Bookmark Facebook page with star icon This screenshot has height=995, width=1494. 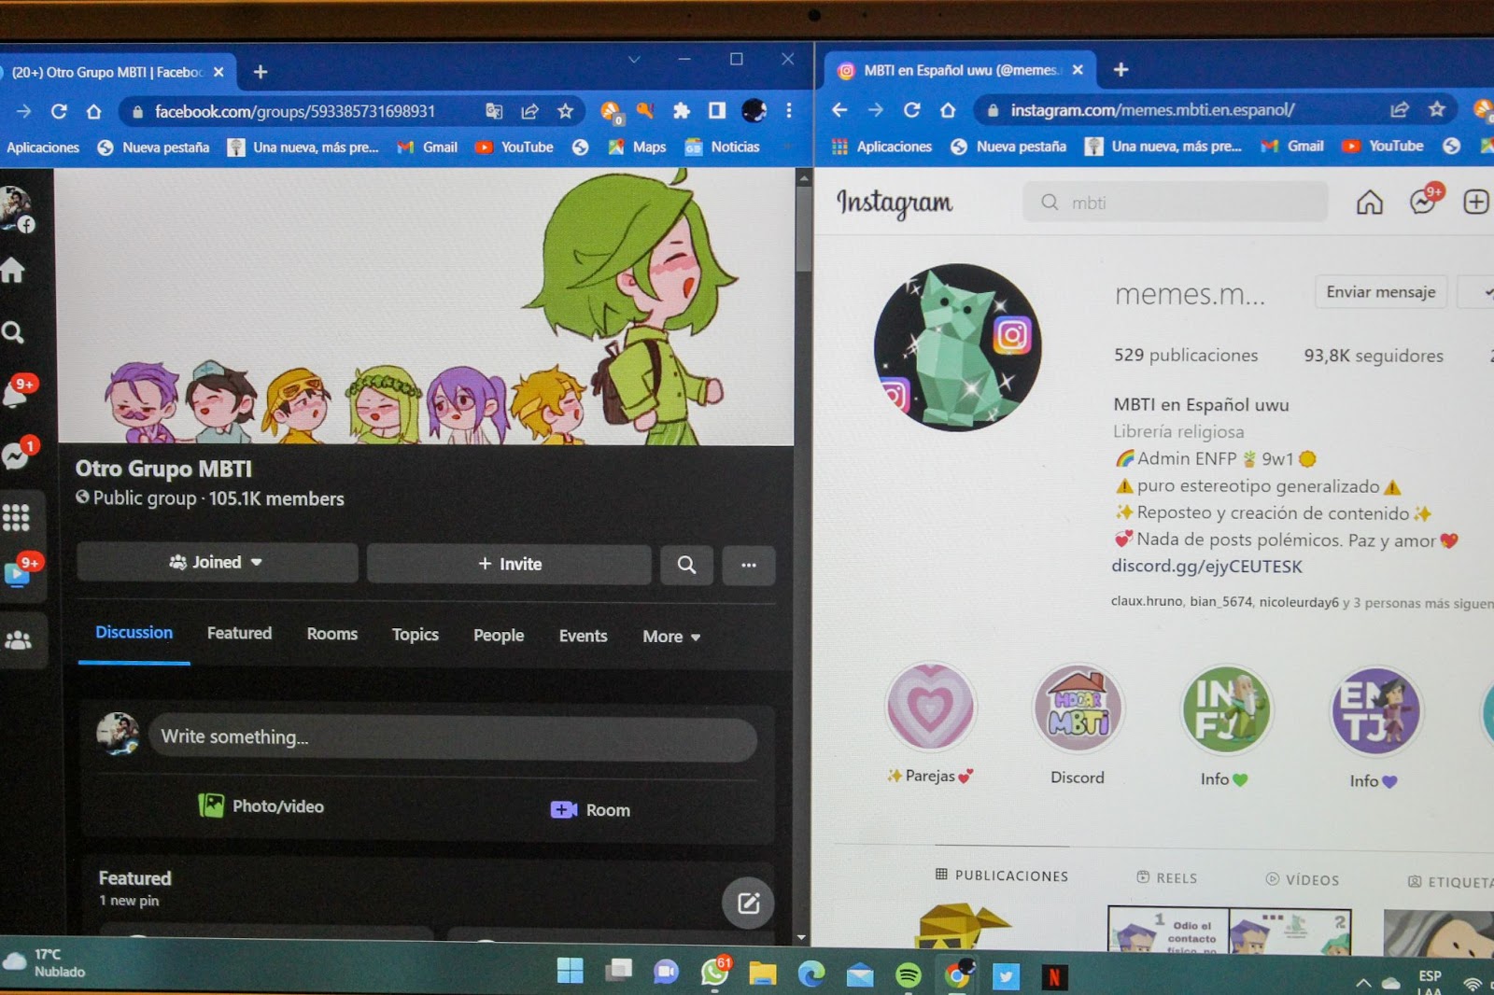[565, 111]
